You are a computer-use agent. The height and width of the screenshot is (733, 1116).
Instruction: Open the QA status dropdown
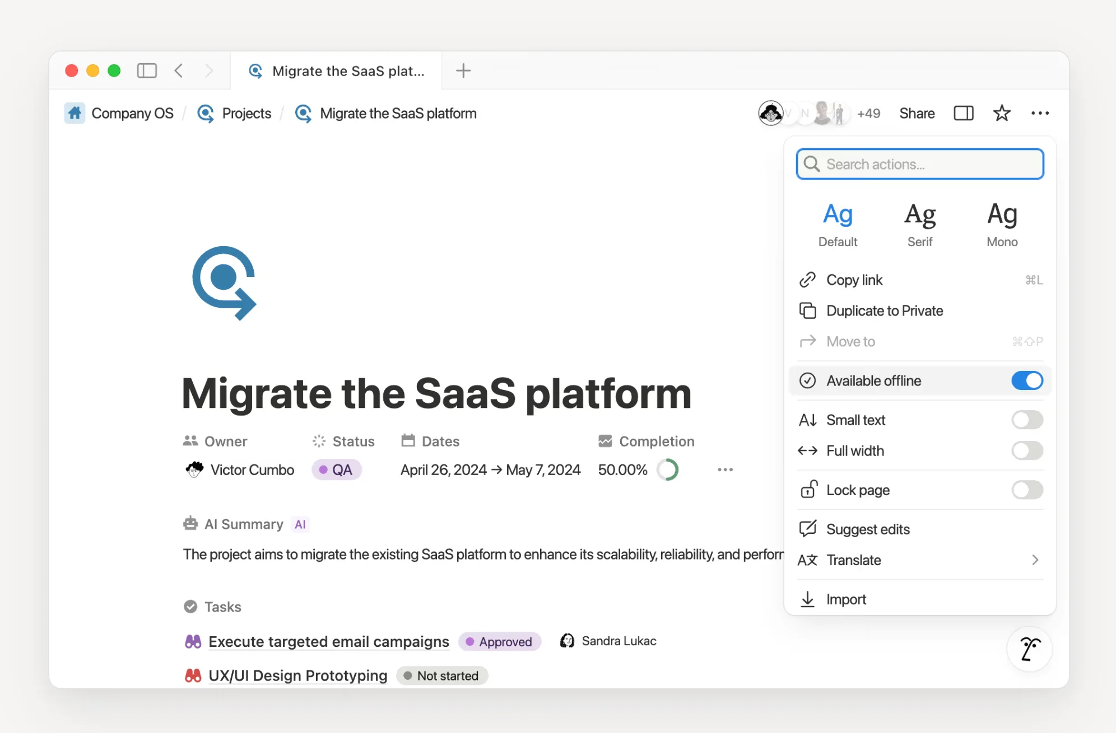pos(336,469)
